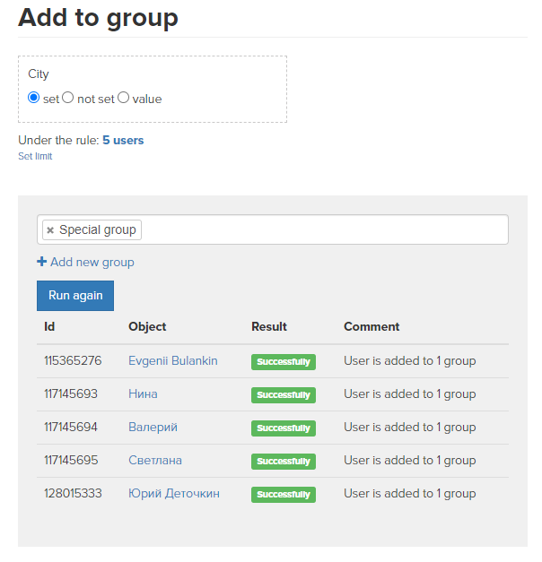Click the Successfully badge for Юрий Деточкин
The image size is (542, 562).
pyautogui.click(x=284, y=495)
